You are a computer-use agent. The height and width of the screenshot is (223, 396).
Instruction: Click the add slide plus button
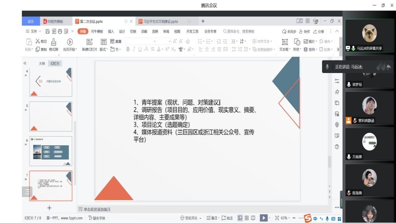pyautogui.click(x=49, y=208)
